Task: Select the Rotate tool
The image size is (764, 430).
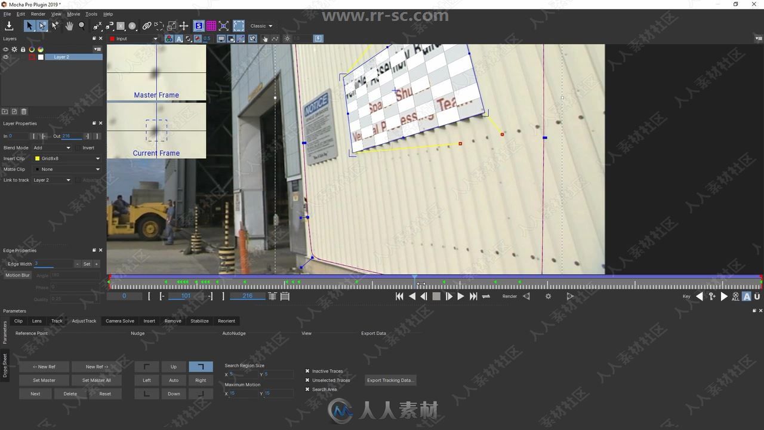Action: click(x=159, y=26)
